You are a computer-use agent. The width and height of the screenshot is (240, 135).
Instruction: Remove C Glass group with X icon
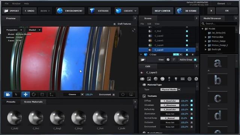[x=193, y=54]
